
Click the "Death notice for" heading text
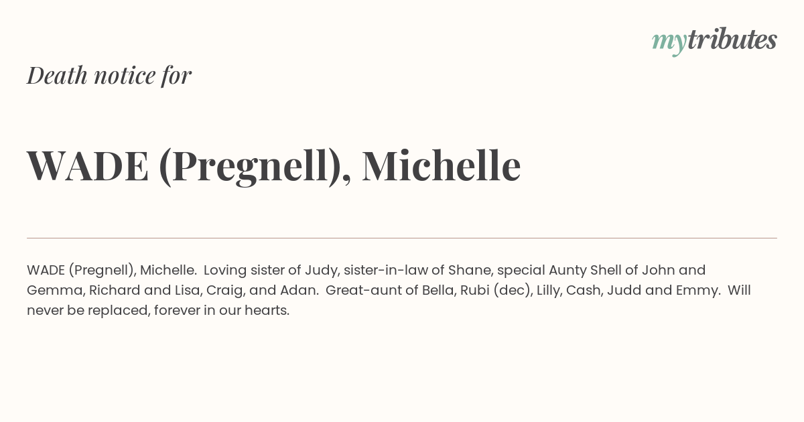pyautogui.click(x=109, y=75)
